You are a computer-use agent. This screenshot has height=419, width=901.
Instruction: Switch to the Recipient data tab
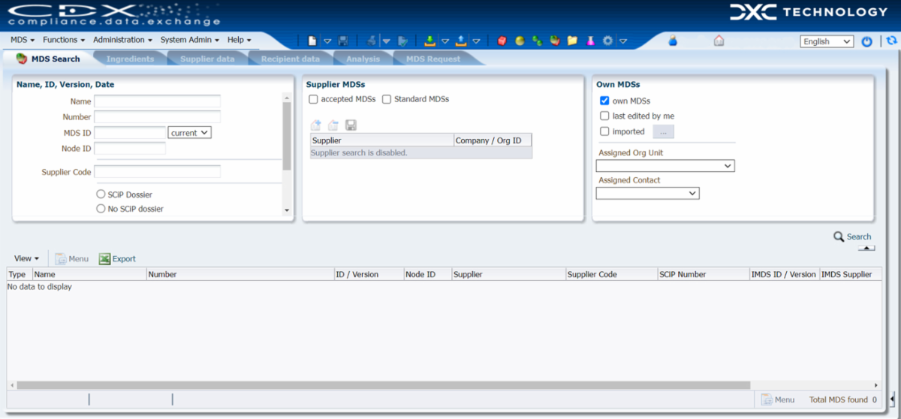click(x=290, y=59)
